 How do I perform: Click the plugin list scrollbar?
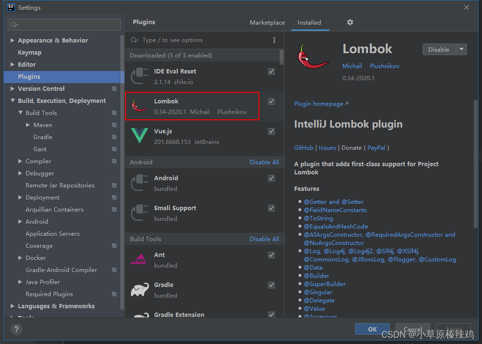point(281,57)
